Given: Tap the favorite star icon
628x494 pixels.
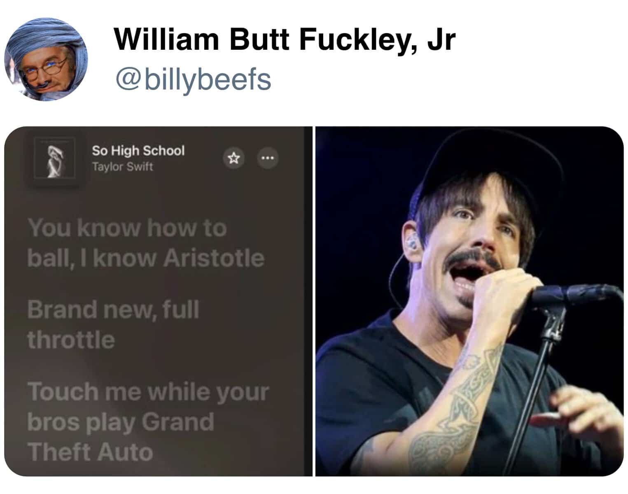Looking at the screenshot, I should [234, 158].
